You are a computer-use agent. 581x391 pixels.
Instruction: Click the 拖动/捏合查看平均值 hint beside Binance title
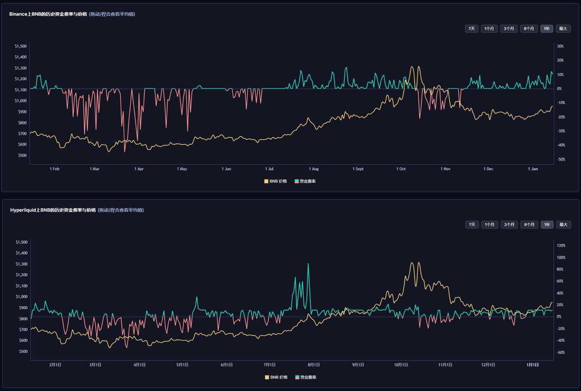pos(112,14)
